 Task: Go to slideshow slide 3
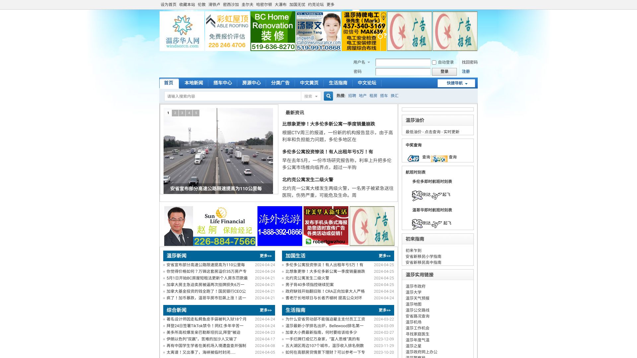point(182,113)
